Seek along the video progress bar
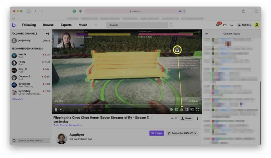This screenshot has width=271, height=158. click(x=127, y=105)
